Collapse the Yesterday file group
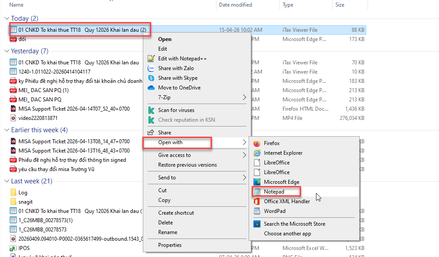 tap(7, 51)
